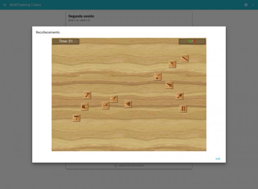Screen dimensions: 258x189
Task: Open the hamburger navigation menu
Action: pos(5,5)
